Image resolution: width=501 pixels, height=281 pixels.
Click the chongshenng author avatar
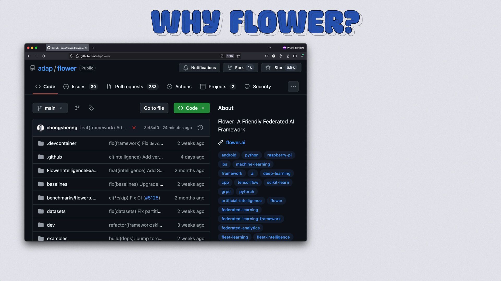point(40,128)
